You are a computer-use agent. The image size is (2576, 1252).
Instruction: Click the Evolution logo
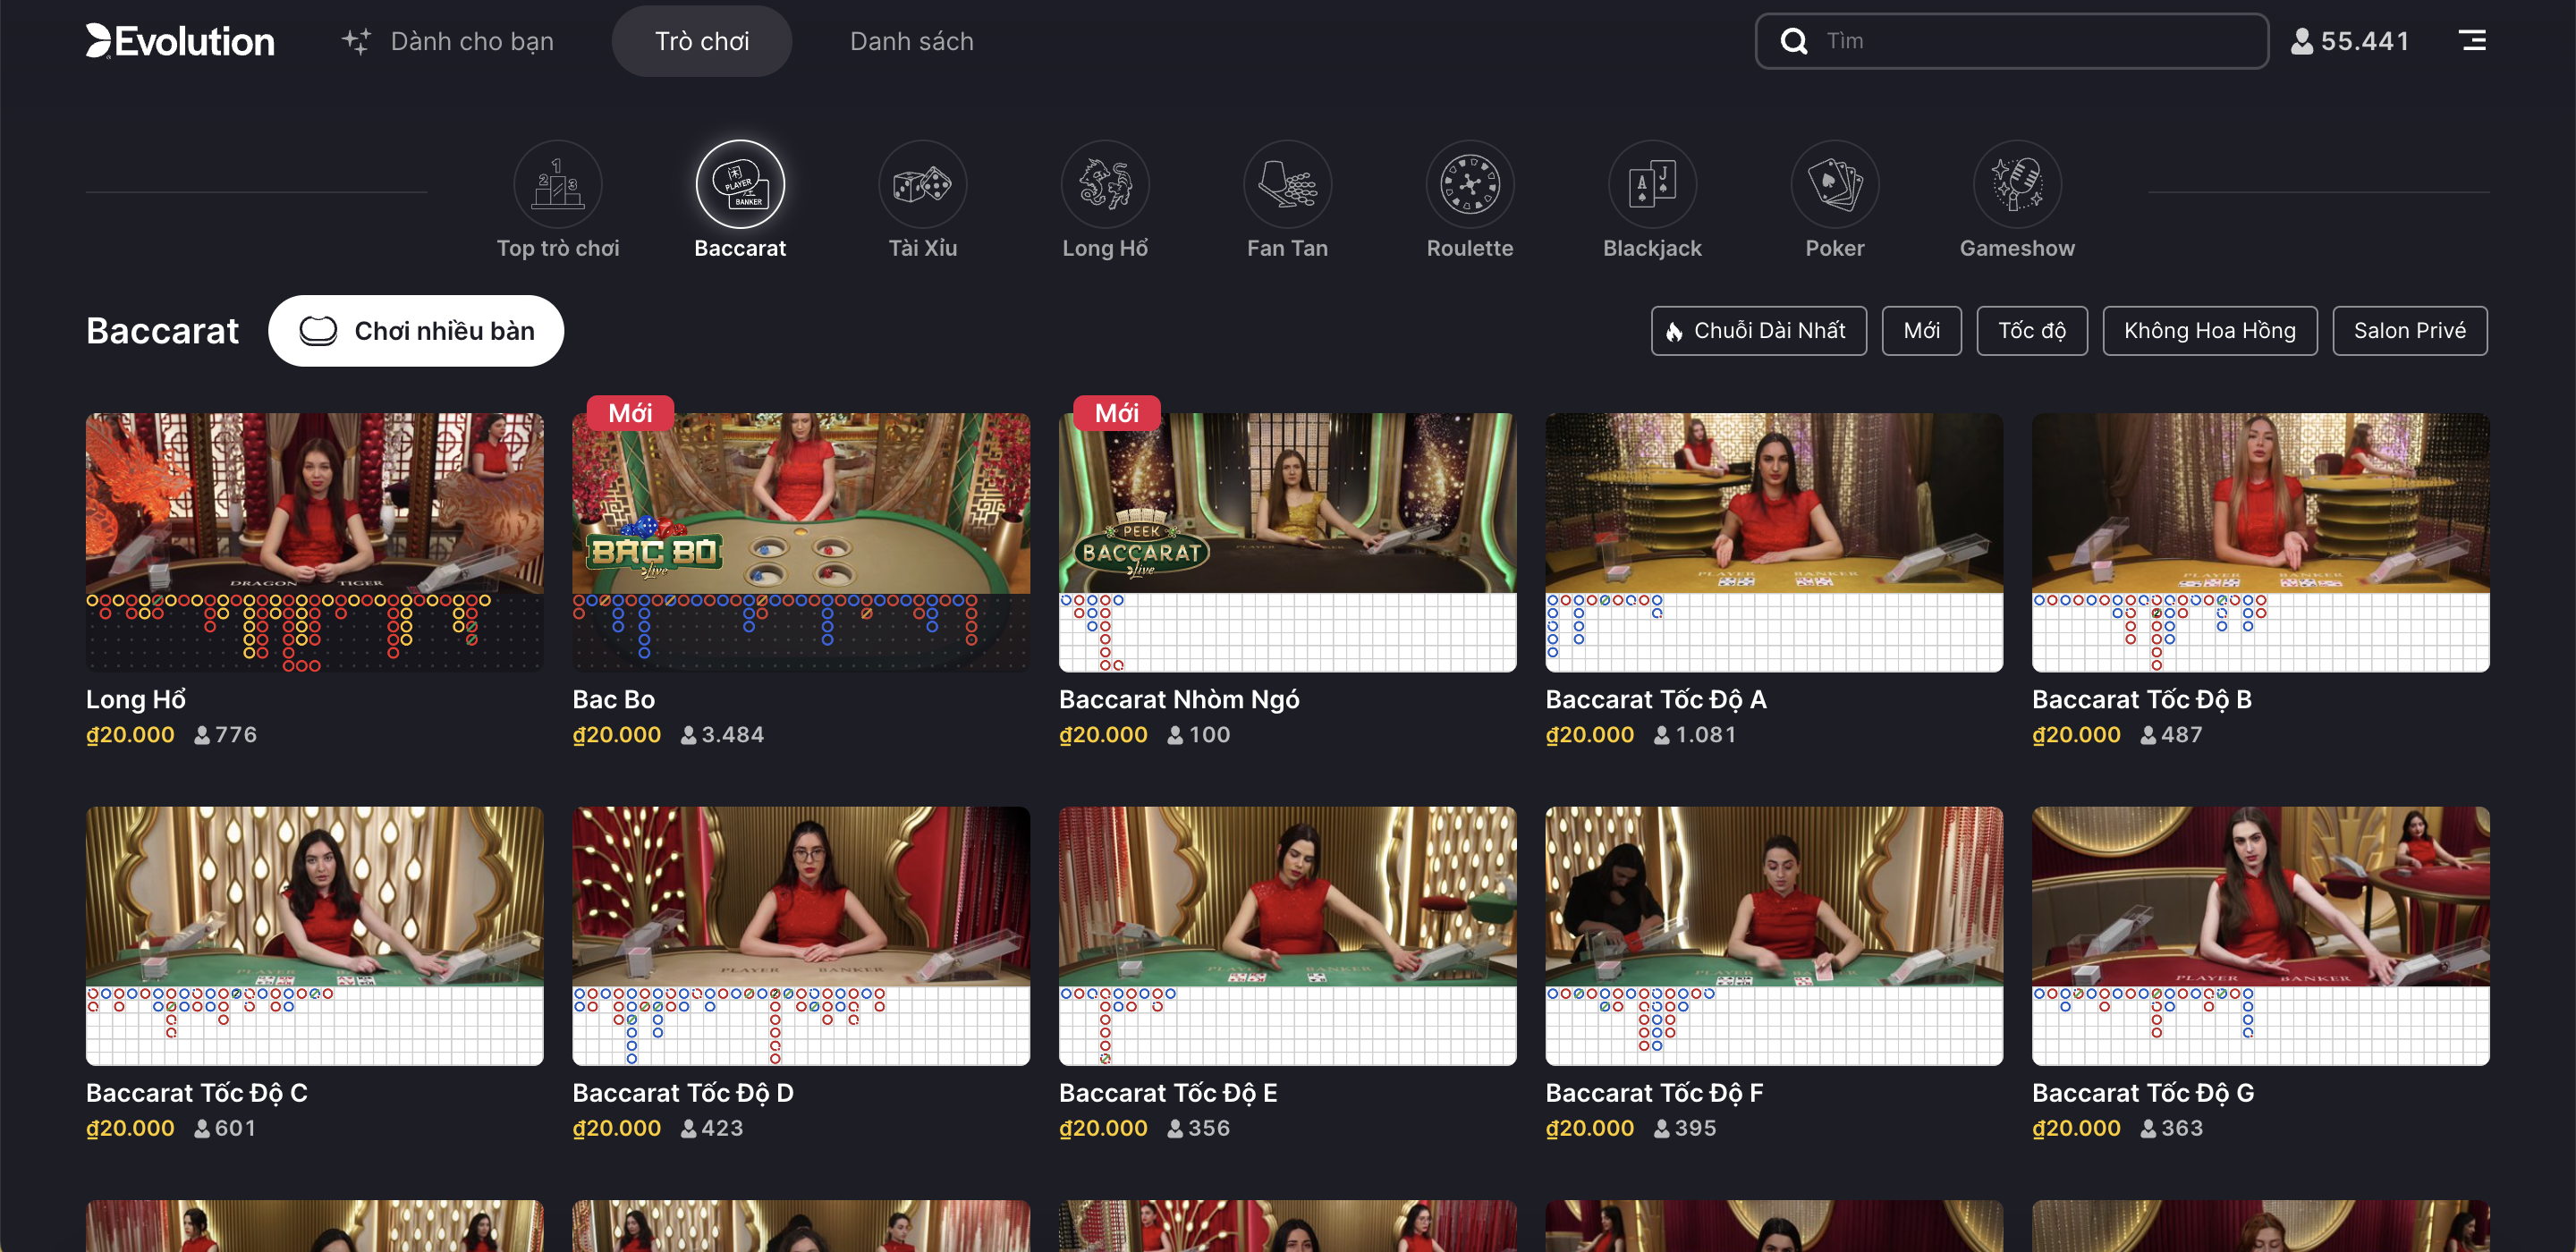180,41
